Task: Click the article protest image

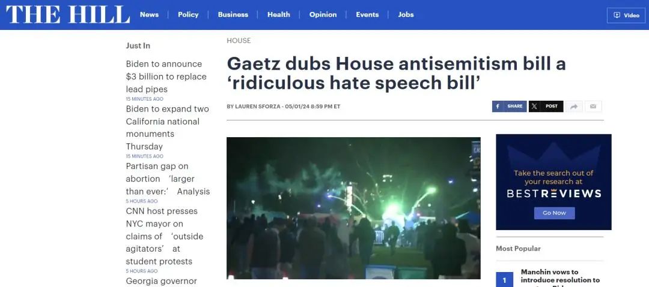Action: point(353,208)
